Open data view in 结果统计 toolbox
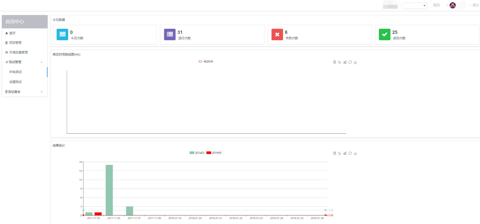 (335, 153)
